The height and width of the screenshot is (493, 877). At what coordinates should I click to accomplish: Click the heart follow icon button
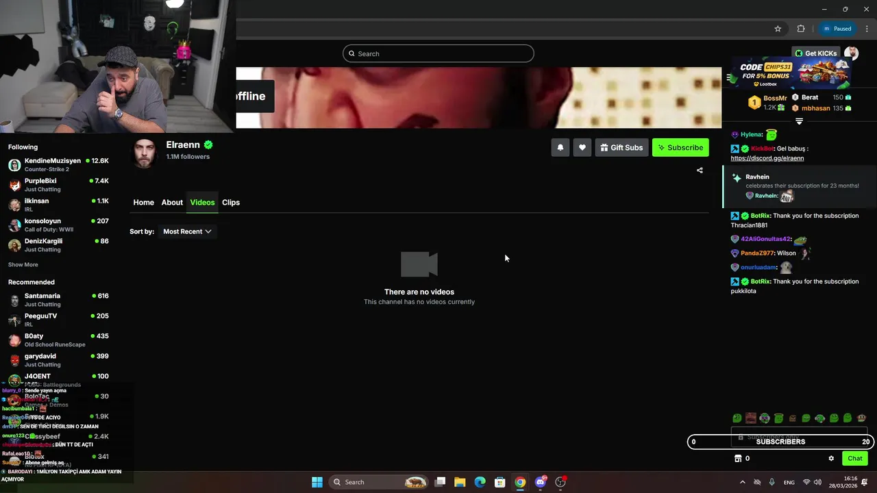point(582,147)
